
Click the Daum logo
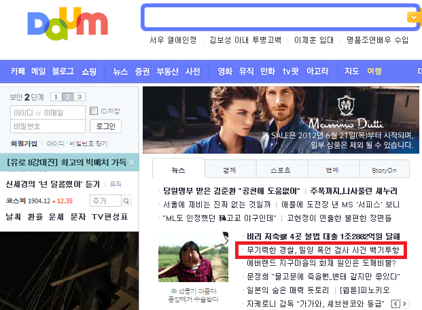coord(67,24)
